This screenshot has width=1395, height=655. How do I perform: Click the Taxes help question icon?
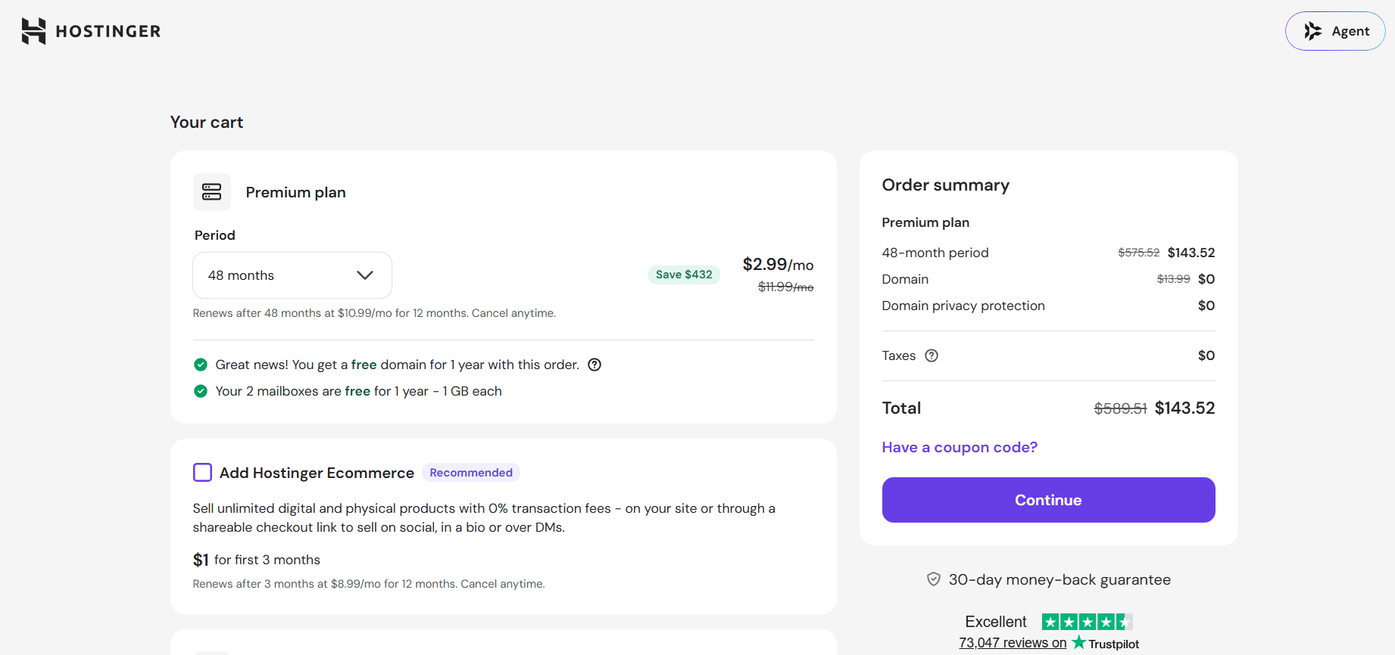(932, 355)
